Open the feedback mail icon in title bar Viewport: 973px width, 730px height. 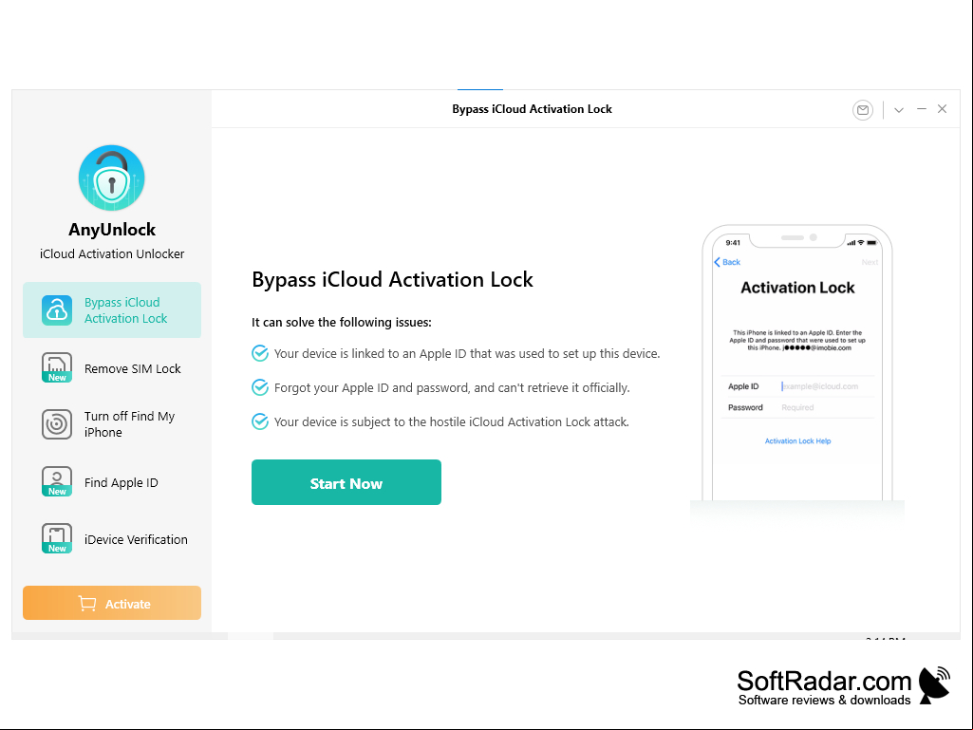click(863, 110)
